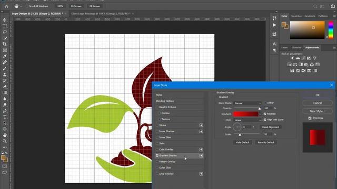Image resolution: width=337 pixels, height=189 pixels.
Task: Select the Horizontal Type tool
Action: pyautogui.click(x=5, y=117)
